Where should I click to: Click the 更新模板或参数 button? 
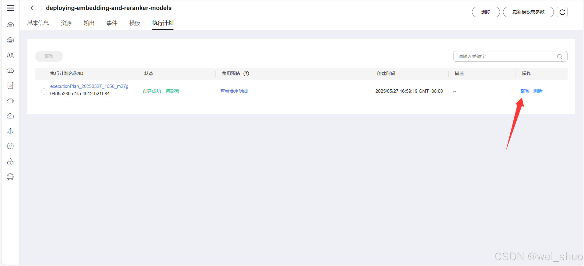tap(528, 12)
